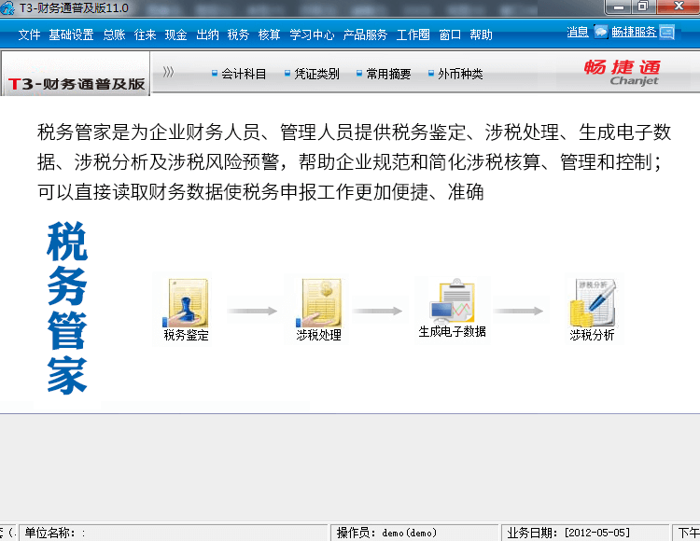This screenshot has height=541, width=700.
Task: Open the 学习中心 menu
Action: coord(312,35)
